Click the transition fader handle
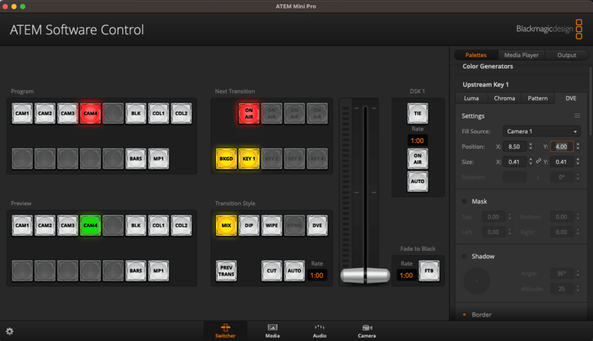The width and height of the screenshot is (593, 341). click(x=365, y=275)
